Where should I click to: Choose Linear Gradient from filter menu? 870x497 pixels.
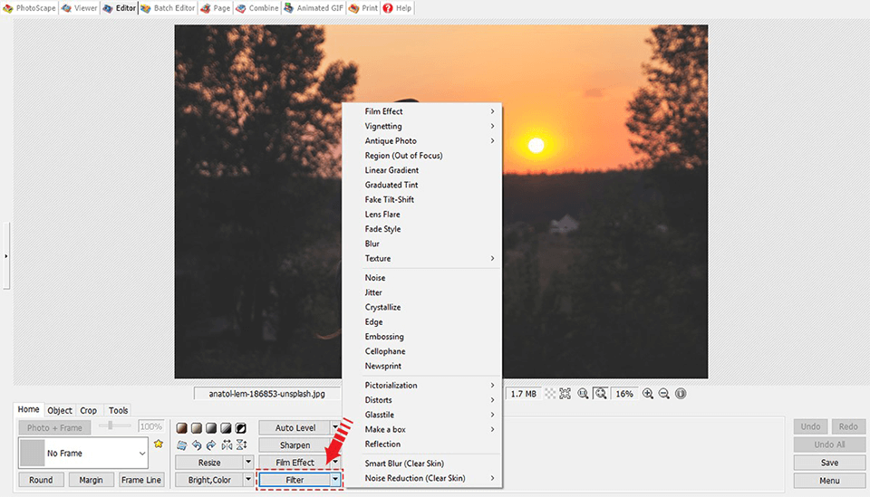(x=422, y=170)
